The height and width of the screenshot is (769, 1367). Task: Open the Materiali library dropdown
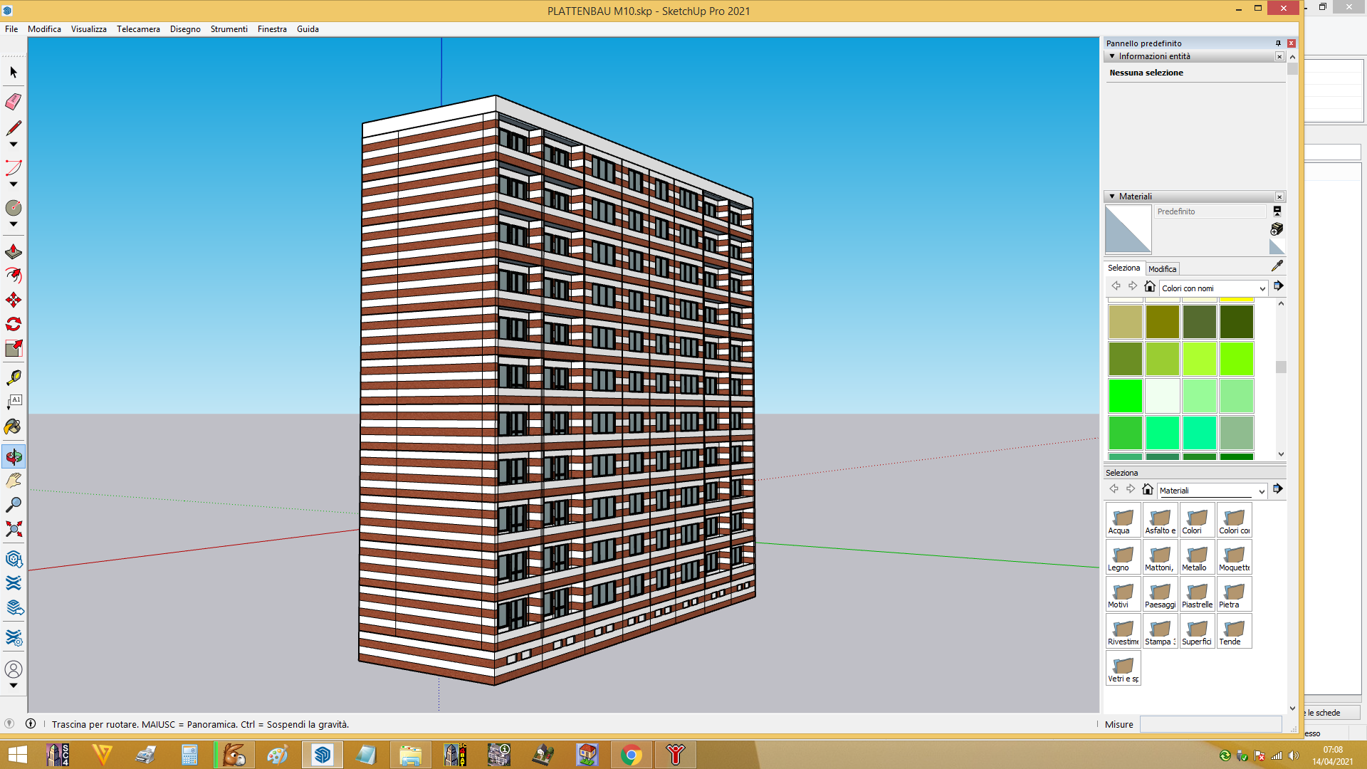(1212, 491)
